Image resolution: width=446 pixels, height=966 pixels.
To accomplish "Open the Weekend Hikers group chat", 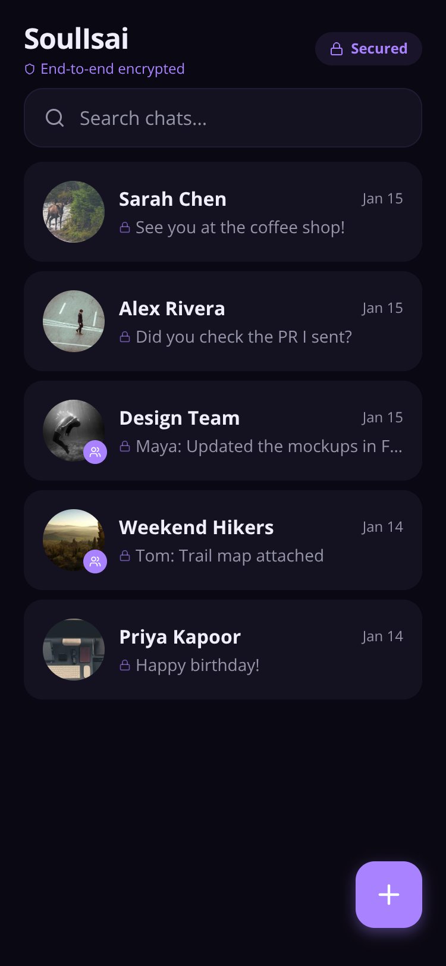I will (223, 540).
